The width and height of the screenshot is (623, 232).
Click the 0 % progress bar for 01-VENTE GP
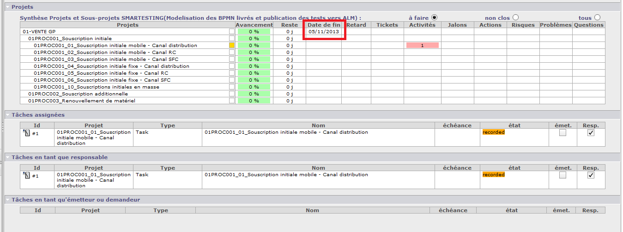[x=254, y=32]
